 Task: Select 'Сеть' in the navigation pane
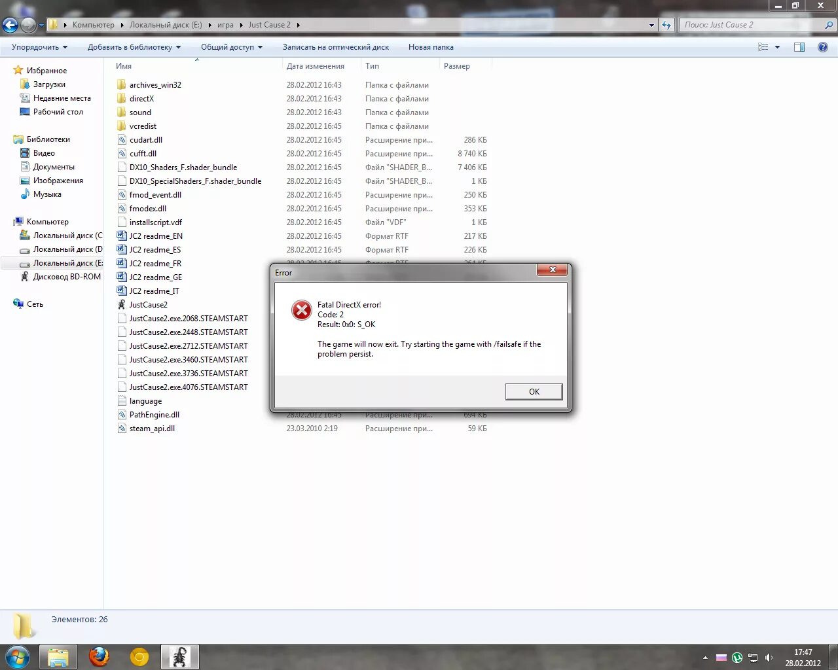pyautogui.click(x=35, y=304)
